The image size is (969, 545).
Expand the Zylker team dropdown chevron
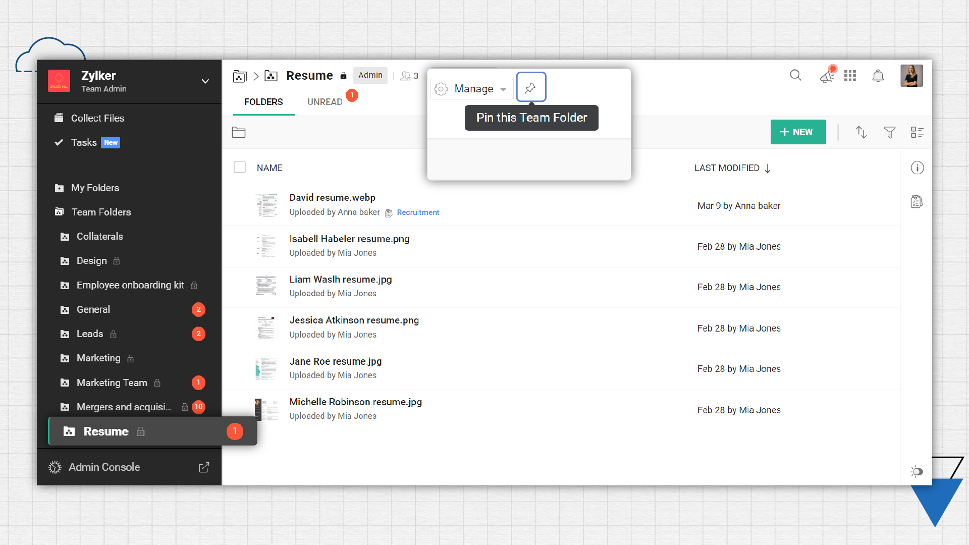tap(205, 81)
